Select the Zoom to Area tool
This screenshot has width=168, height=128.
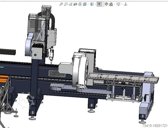(x=66, y=4)
